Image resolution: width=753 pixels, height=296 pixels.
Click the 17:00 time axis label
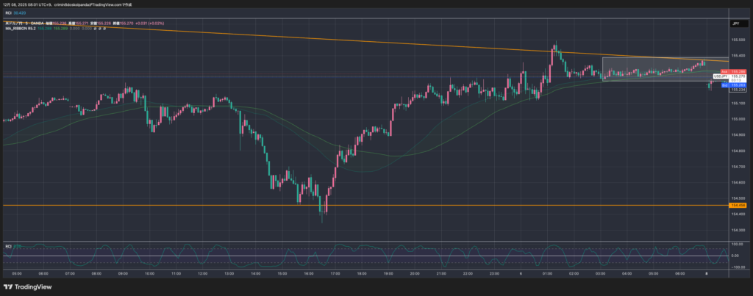point(335,272)
